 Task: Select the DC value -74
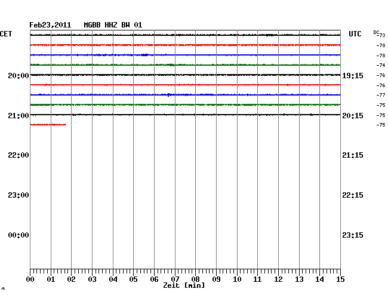(x=381, y=65)
